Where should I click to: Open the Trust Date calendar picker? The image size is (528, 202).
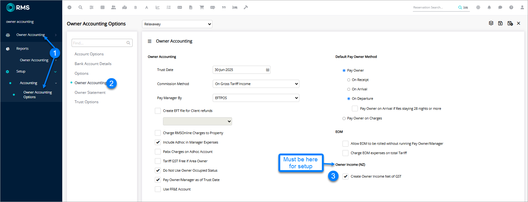point(267,70)
